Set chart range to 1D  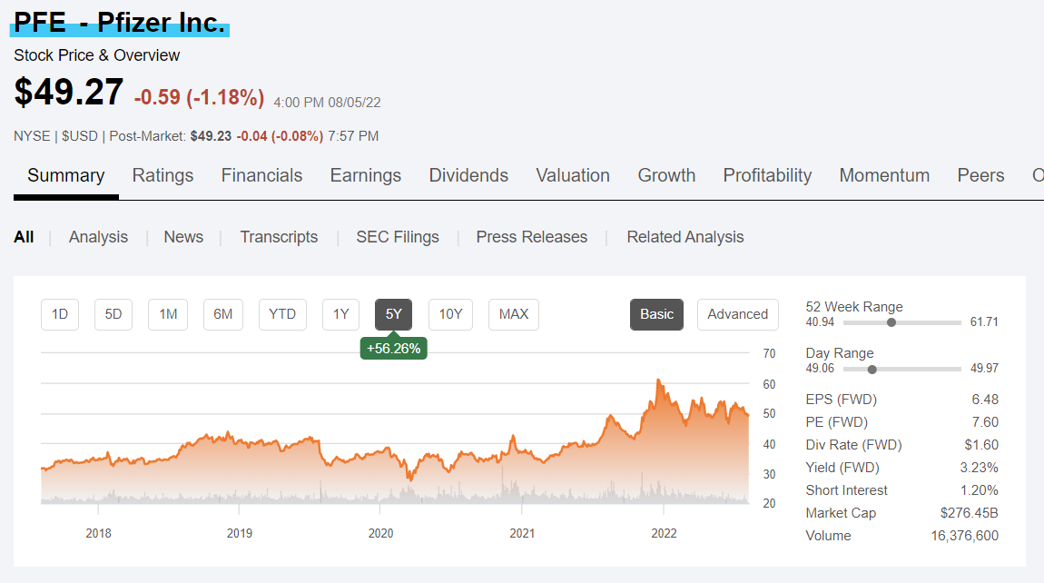click(60, 314)
